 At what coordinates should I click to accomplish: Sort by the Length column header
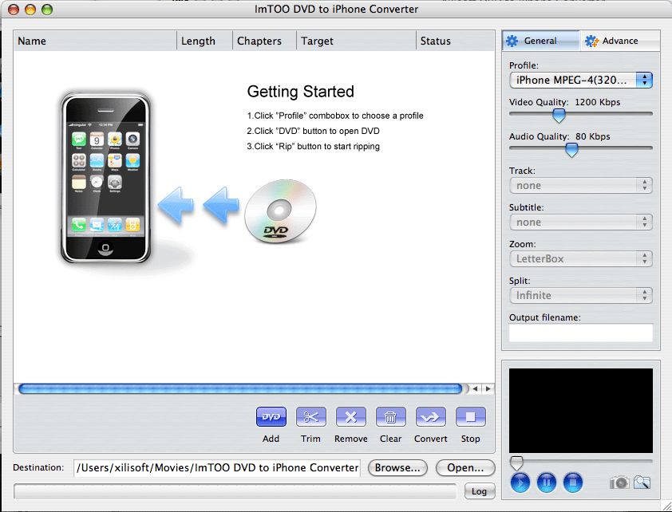pyautogui.click(x=205, y=41)
